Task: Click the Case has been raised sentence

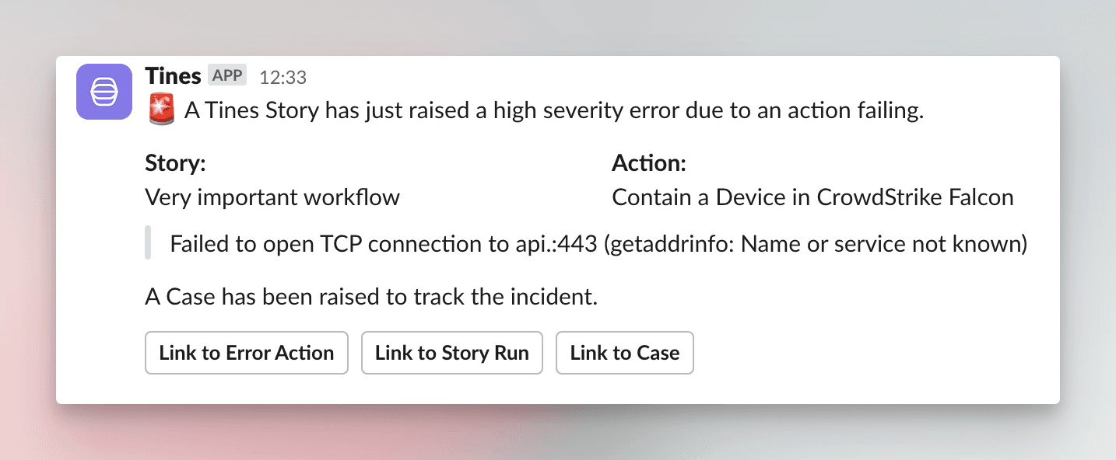Action: 371,297
